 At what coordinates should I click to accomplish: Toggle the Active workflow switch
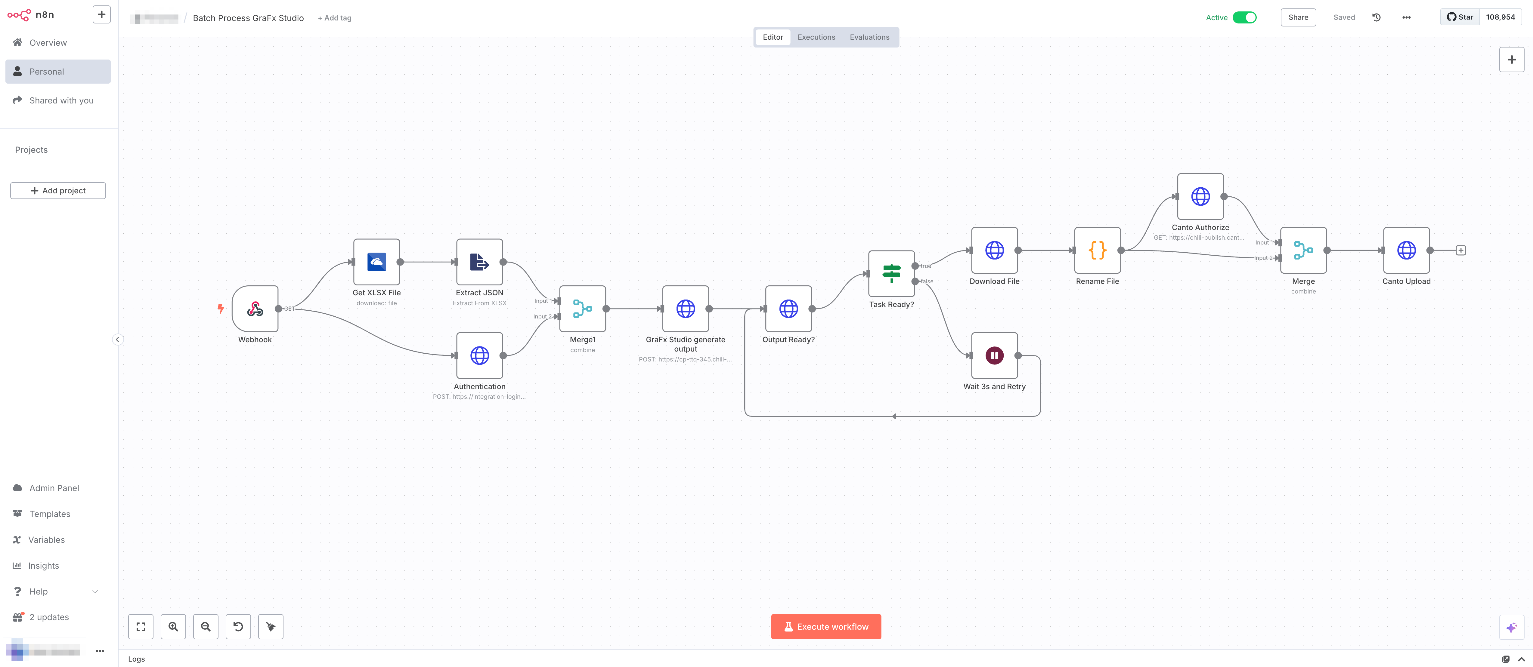click(x=1244, y=17)
